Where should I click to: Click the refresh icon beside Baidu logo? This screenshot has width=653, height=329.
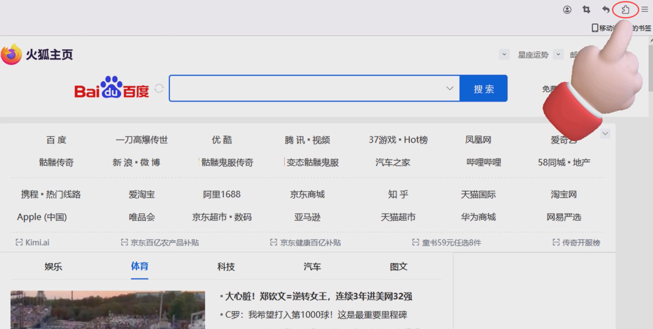click(159, 88)
